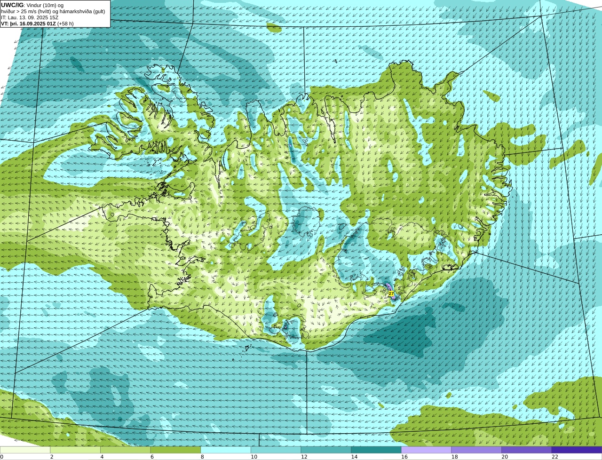Click the "10" label on the color scale
The height and width of the screenshot is (460, 602).
tap(254, 457)
